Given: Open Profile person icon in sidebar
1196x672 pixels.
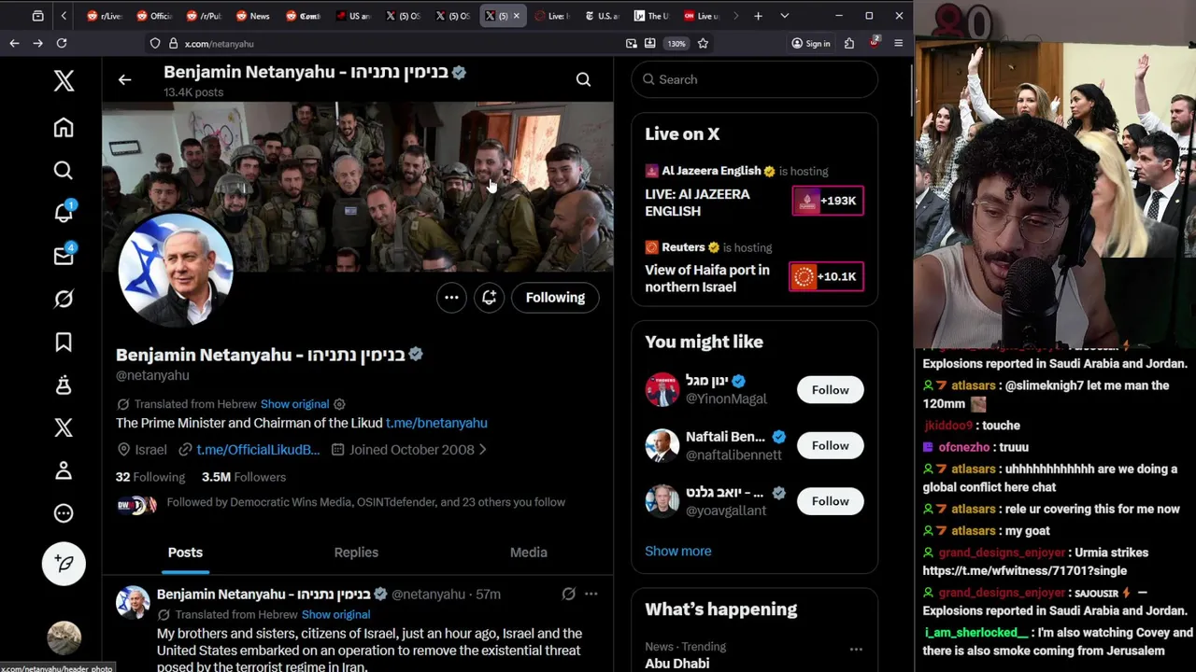Looking at the screenshot, I should (x=64, y=470).
